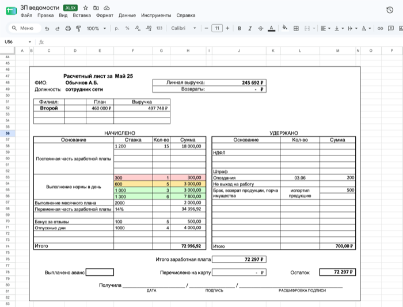Screen dimensions: 403x307
Task: Increase font size with plus
Action: [227, 28]
